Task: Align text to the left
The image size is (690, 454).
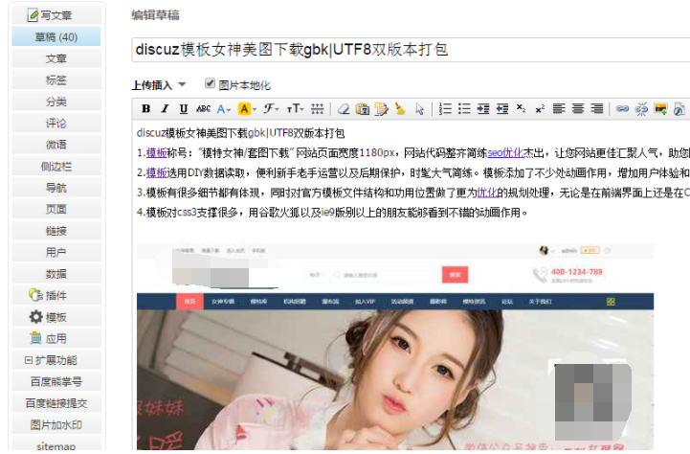Action: point(559,109)
